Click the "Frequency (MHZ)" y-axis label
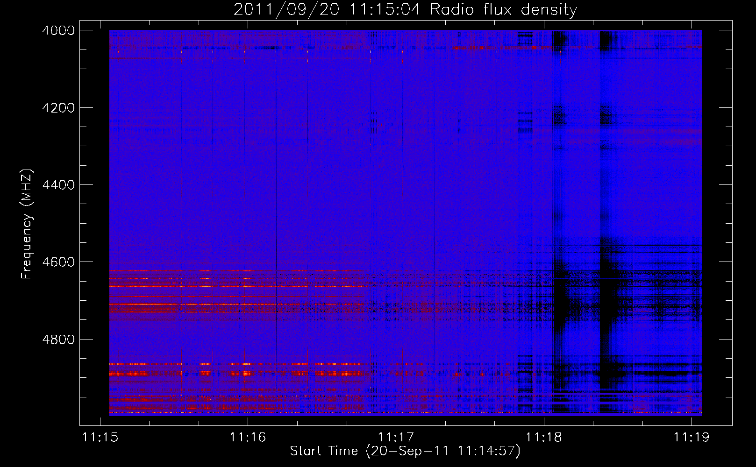Screen dimensions: 756x467 [x=27, y=224]
